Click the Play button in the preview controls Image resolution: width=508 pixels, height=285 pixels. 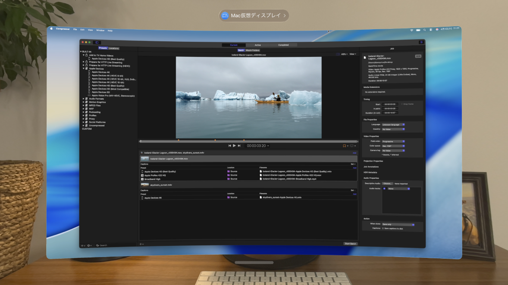pos(234,146)
